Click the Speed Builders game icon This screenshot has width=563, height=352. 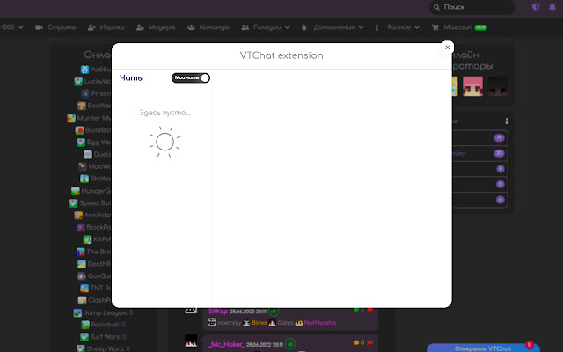click(74, 203)
